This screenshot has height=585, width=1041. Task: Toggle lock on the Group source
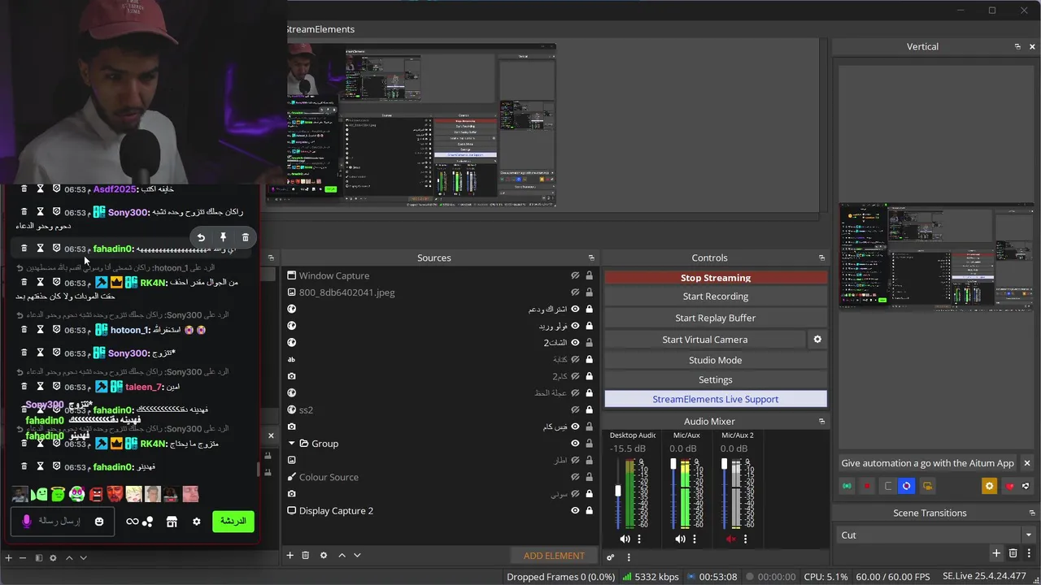[589, 444]
